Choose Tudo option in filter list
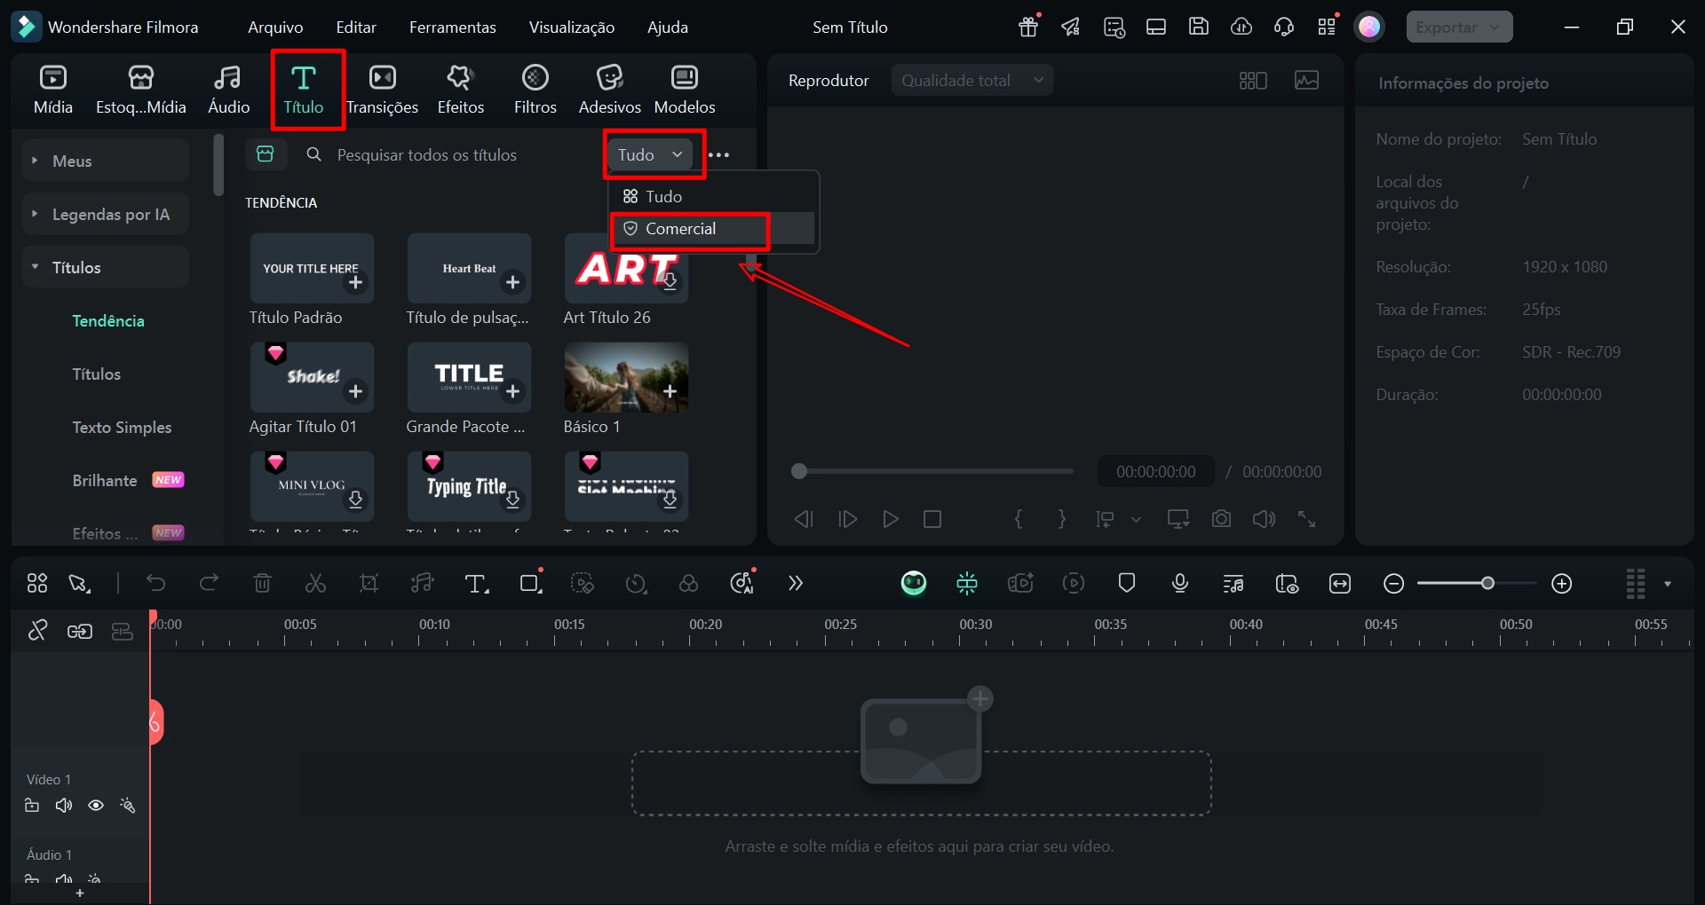The height and width of the screenshot is (905, 1705). pyautogui.click(x=712, y=196)
